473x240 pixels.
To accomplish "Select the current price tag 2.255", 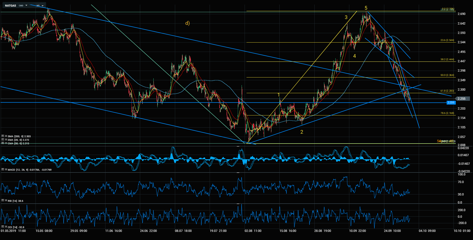I will tap(463, 99).
